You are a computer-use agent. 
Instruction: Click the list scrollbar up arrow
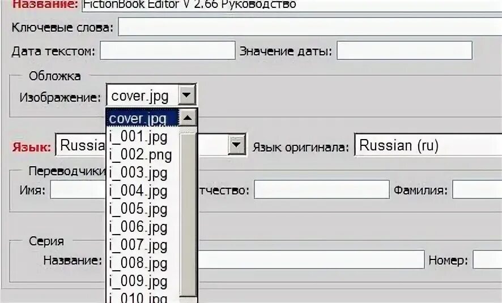(188, 118)
